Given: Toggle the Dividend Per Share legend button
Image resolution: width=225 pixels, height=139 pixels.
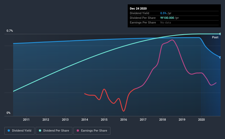Looking at the screenshot, I should pos(54,131).
